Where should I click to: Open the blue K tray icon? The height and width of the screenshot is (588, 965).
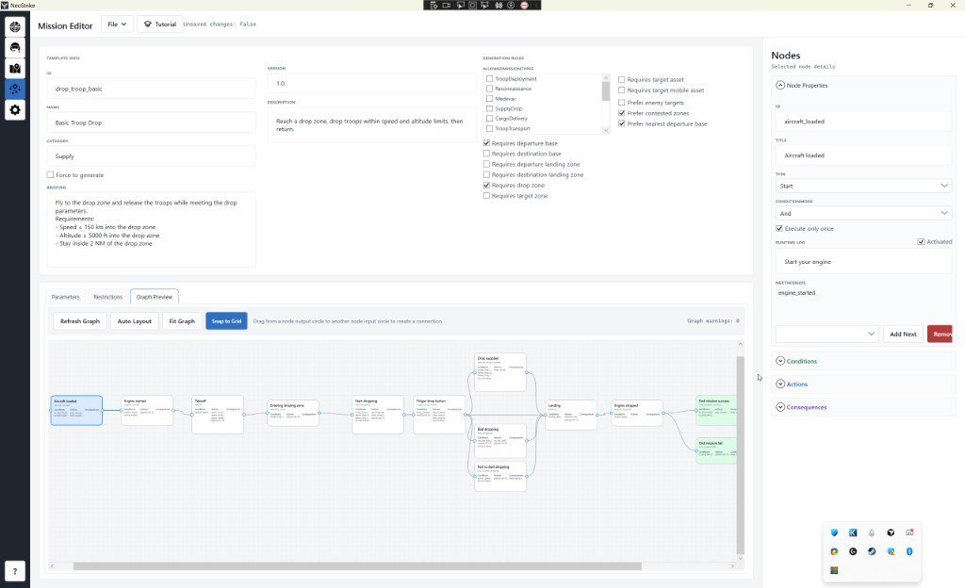(853, 532)
